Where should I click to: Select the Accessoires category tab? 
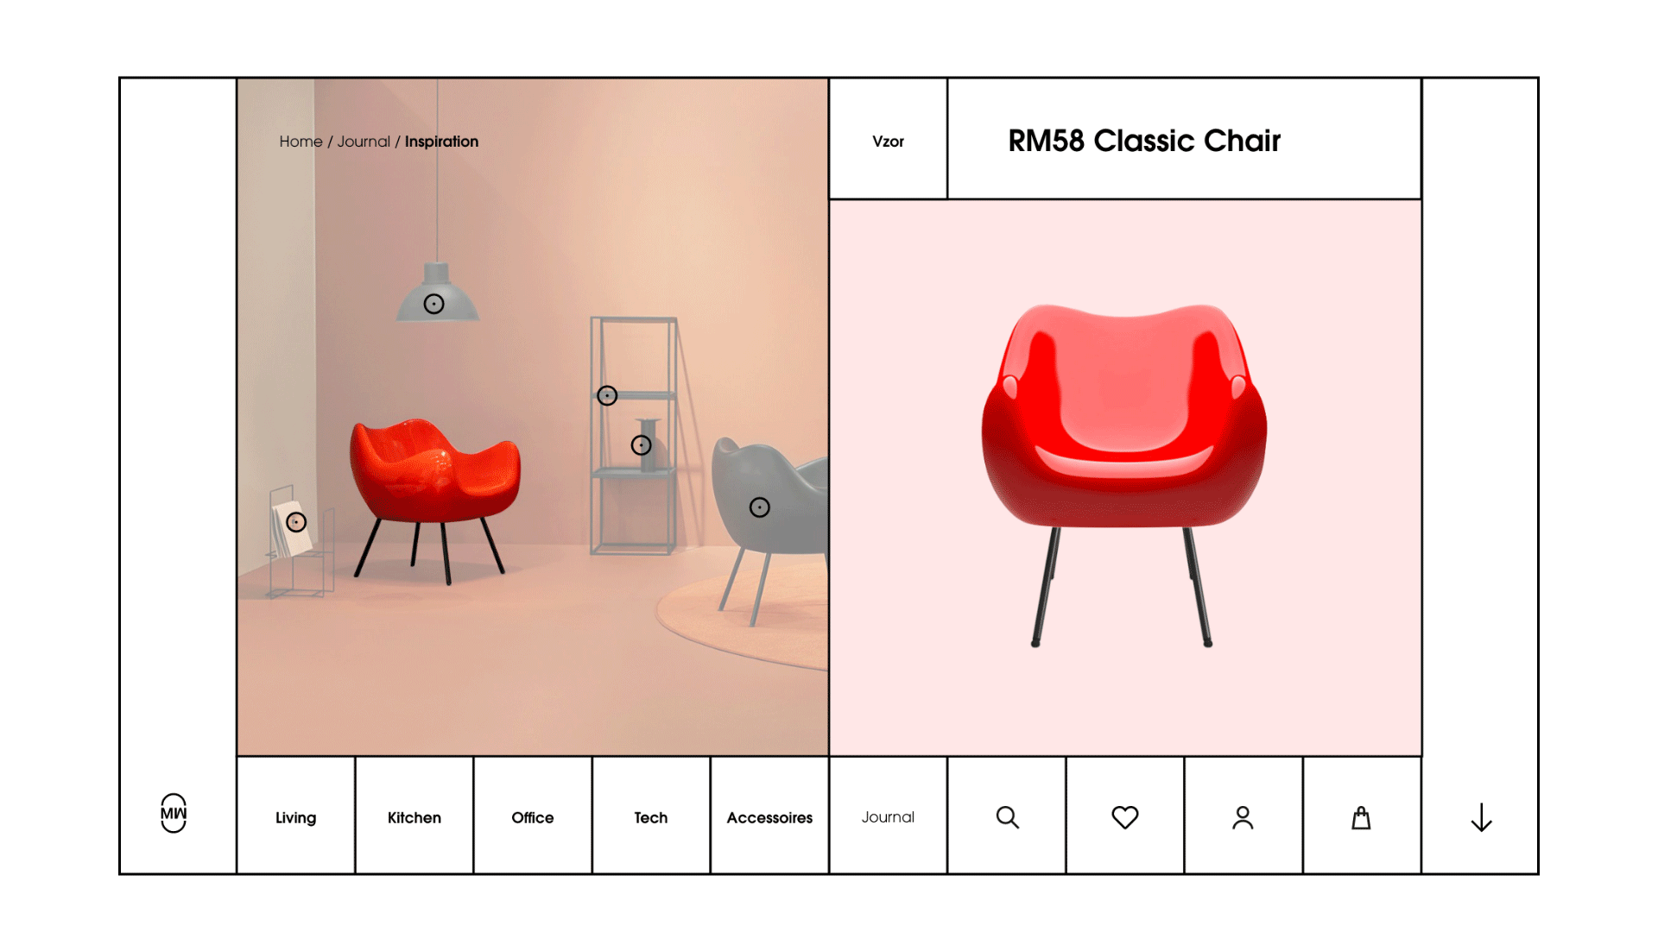769,815
